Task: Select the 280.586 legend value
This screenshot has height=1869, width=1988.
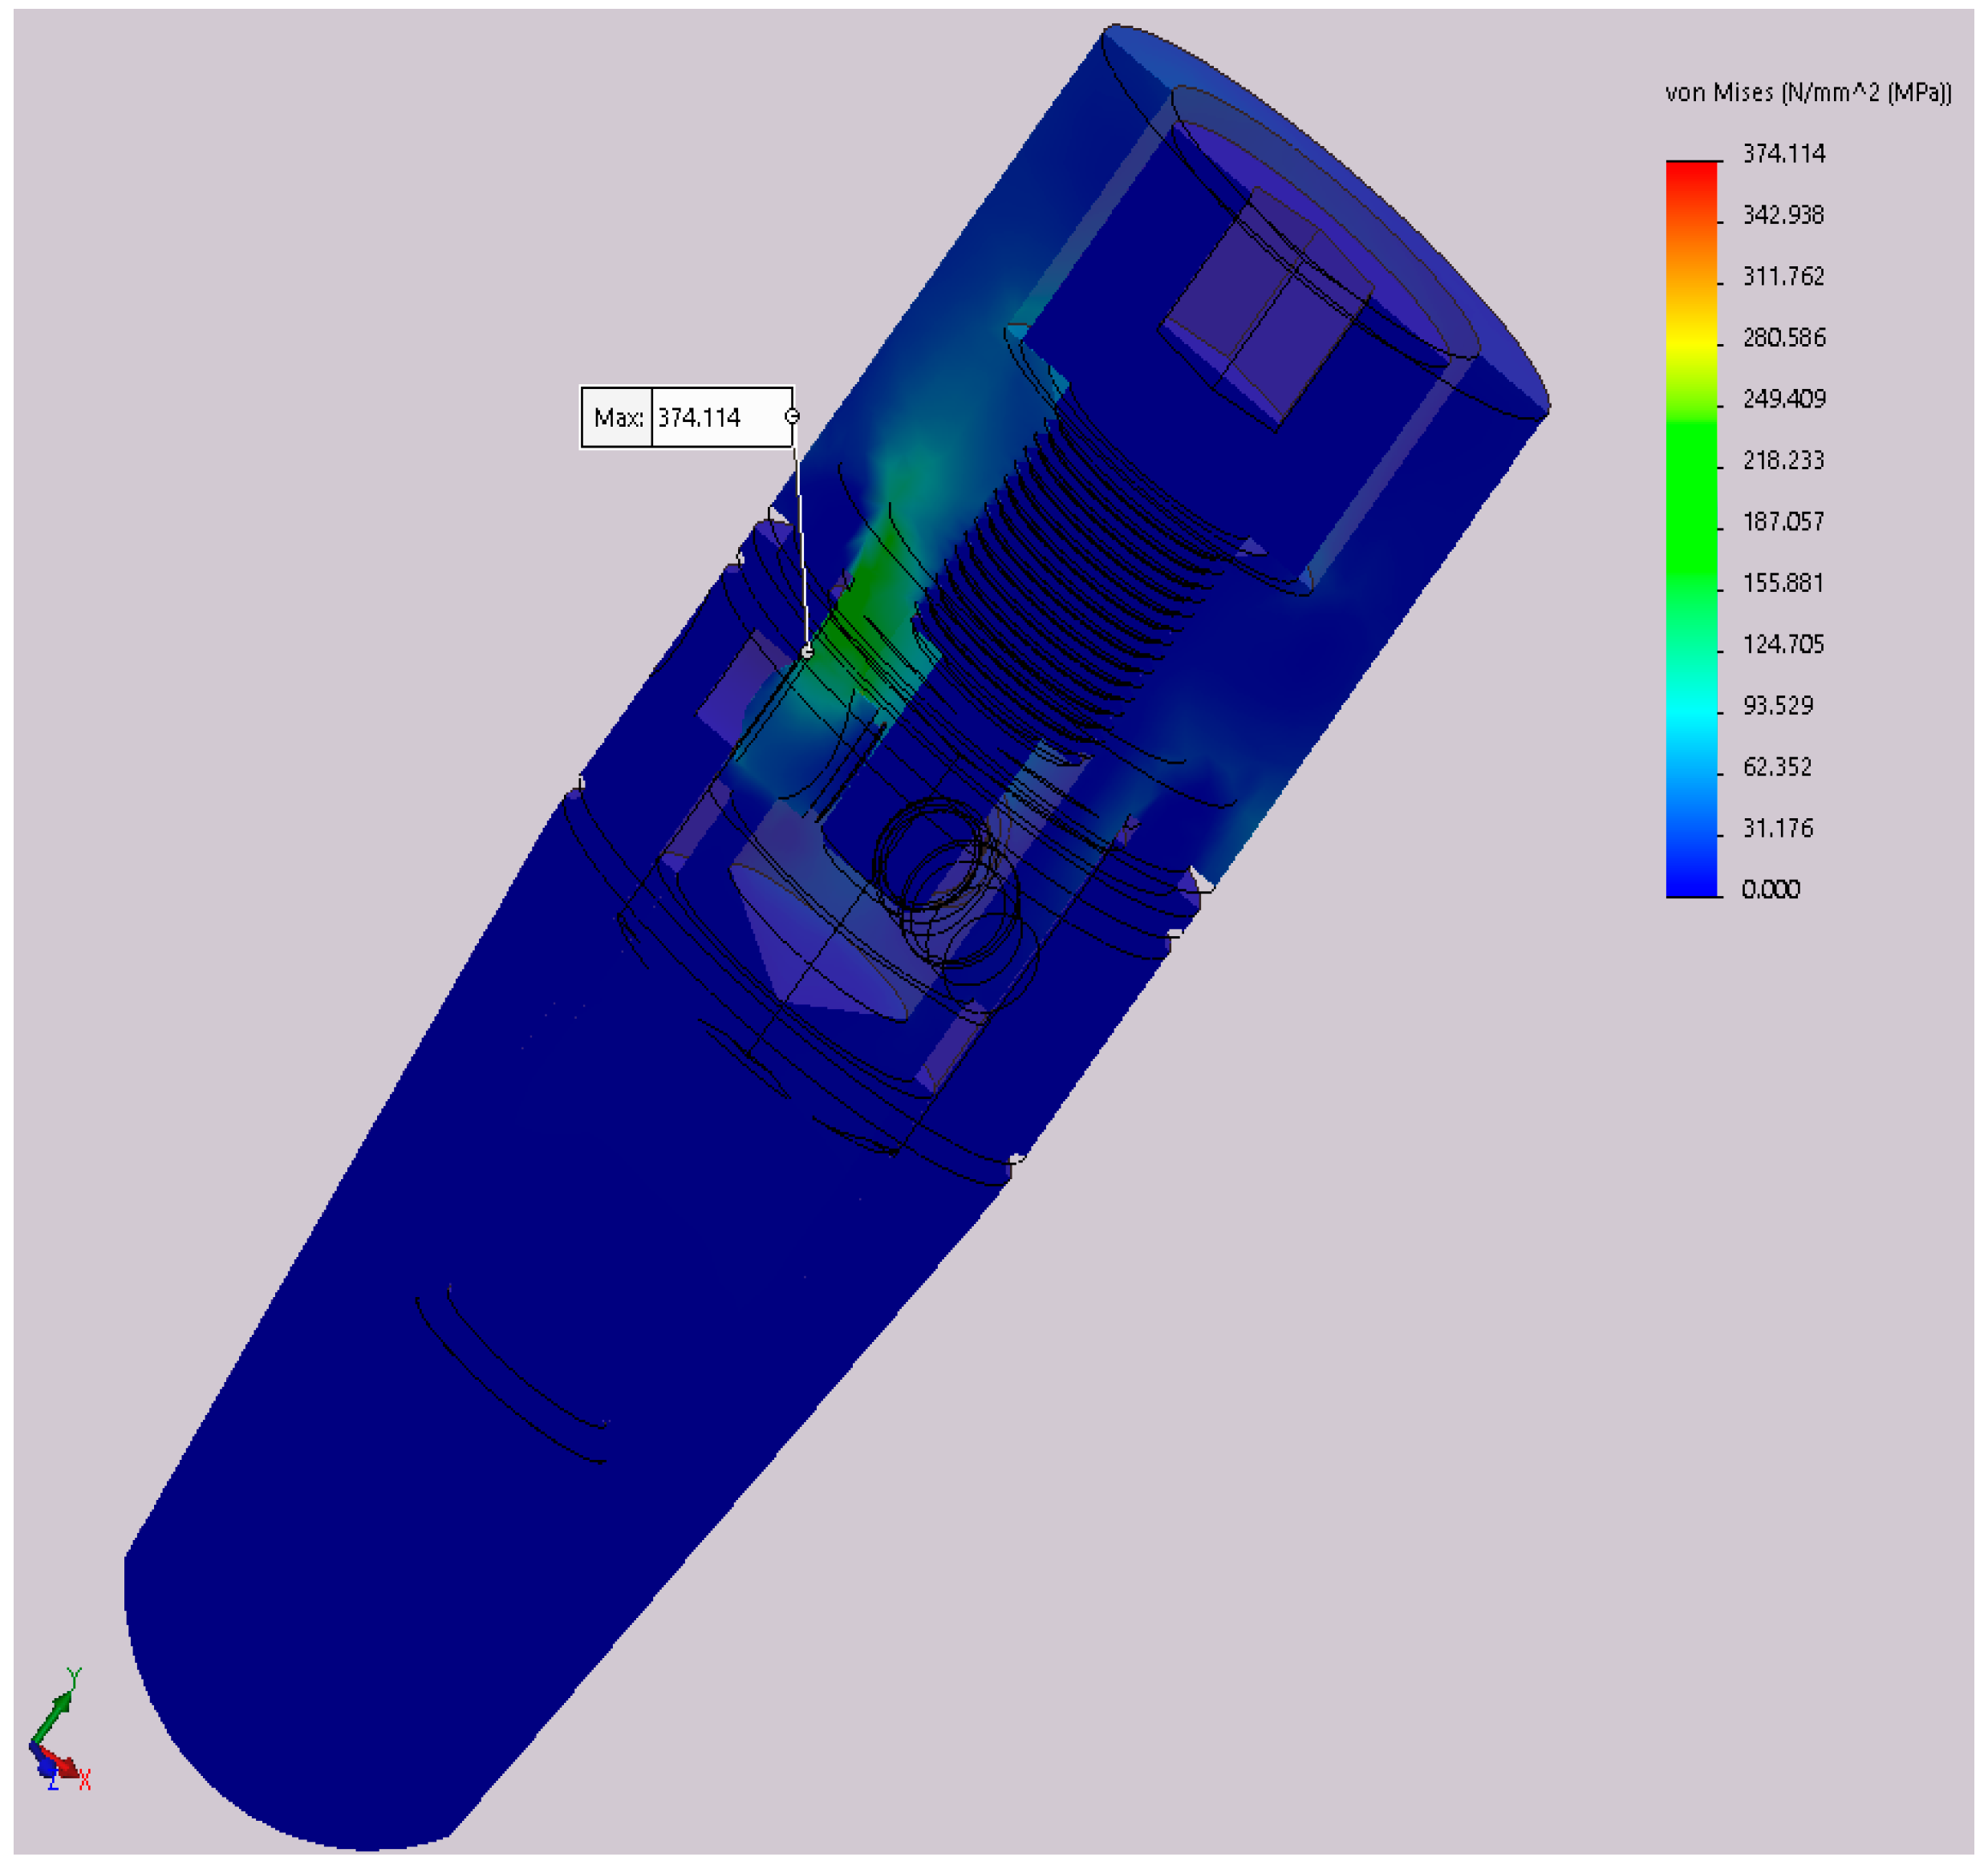Action: tap(1784, 338)
